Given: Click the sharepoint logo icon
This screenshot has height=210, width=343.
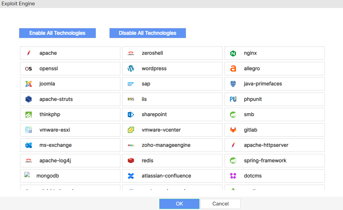Looking at the screenshot, I should tap(131, 114).
